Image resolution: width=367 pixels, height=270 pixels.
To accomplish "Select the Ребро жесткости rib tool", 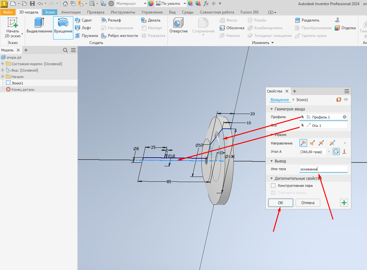I will click(x=119, y=36).
